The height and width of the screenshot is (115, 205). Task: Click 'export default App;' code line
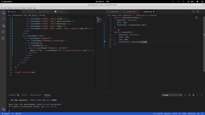click(25, 72)
